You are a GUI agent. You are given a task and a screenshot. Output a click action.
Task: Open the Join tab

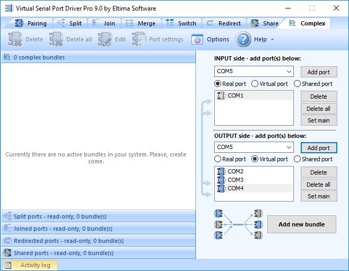(104, 23)
